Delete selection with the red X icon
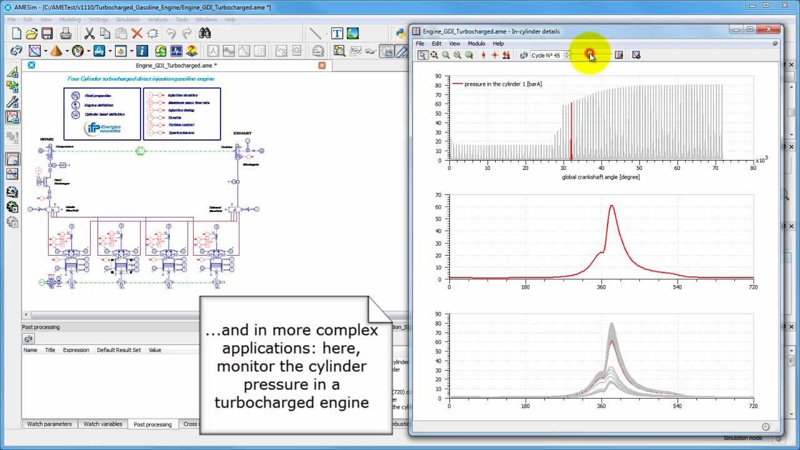 pos(137,34)
